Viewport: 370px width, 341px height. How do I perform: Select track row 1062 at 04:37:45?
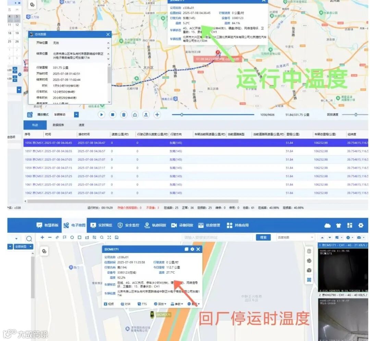(196, 193)
